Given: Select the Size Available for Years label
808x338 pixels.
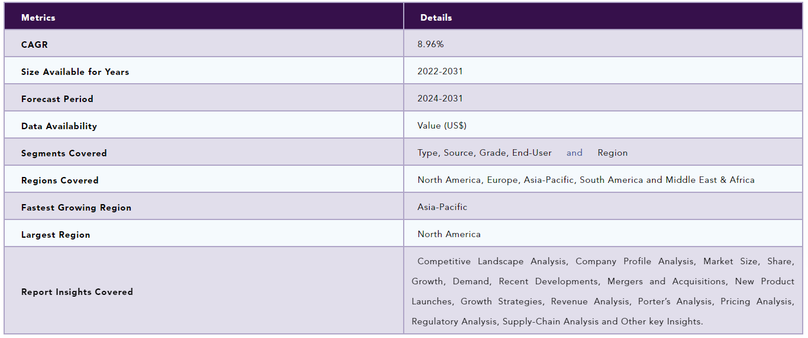Looking at the screenshot, I should 75,72.
